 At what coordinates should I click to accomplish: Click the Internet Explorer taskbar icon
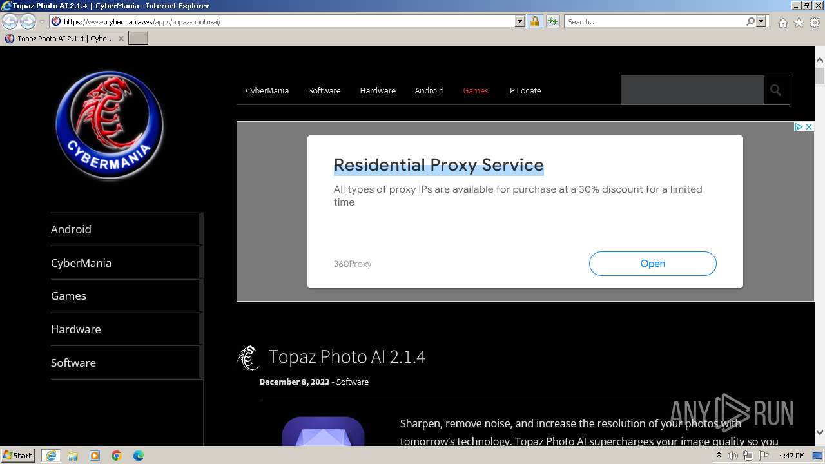tap(51, 456)
